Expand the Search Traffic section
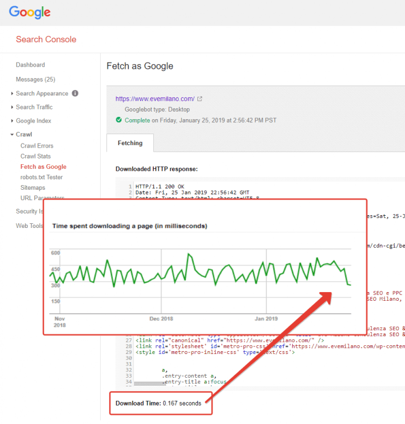405x424 pixels. [x=34, y=107]
